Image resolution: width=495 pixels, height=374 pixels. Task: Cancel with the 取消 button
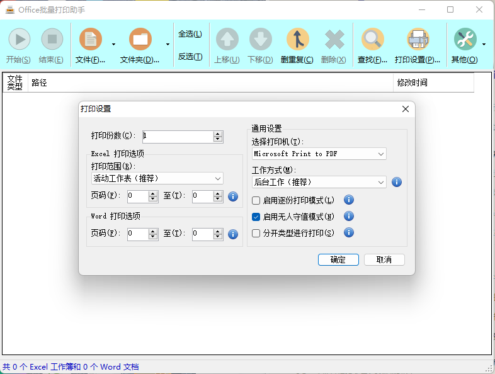[x=384, y=260]
